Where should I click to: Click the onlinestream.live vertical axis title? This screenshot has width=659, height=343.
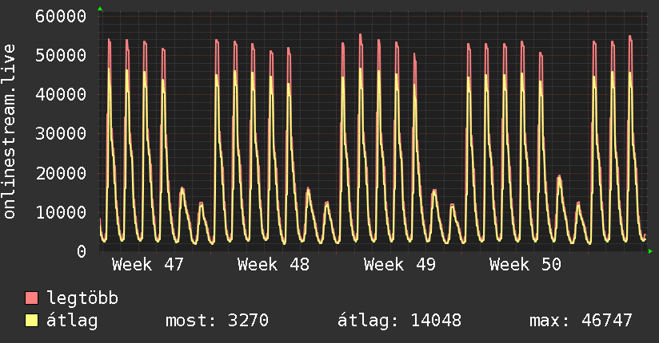[x=10, y=132]
